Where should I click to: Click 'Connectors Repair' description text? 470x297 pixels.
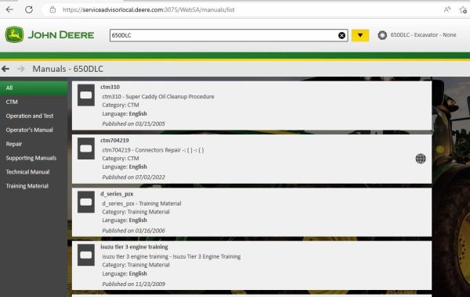158,150
